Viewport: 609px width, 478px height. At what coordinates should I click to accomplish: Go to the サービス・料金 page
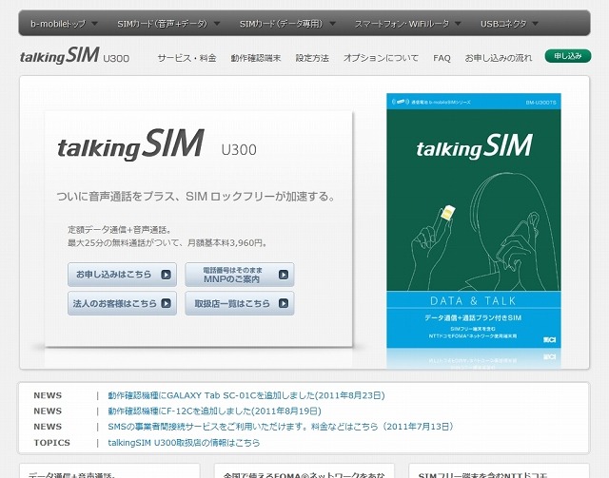[x=187, y=58]
